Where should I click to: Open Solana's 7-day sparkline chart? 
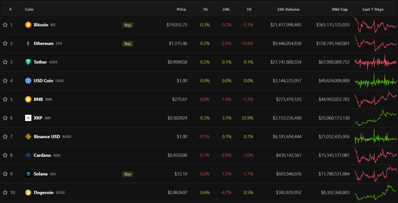[375, 174]
